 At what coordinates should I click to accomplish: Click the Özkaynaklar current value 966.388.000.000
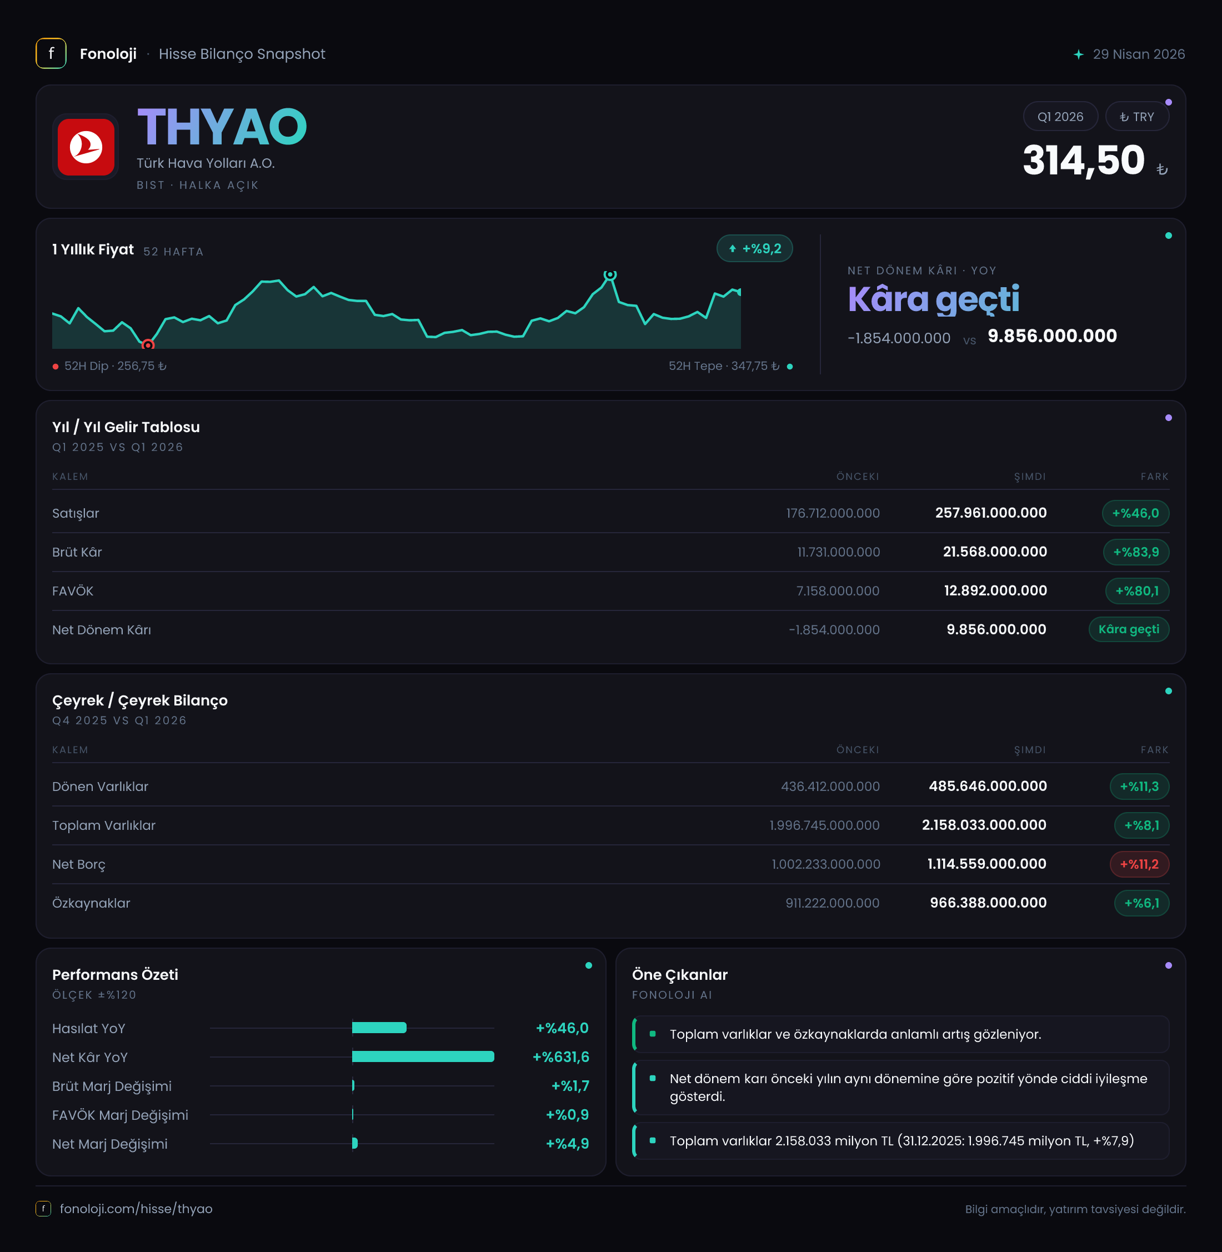(988, 902)
